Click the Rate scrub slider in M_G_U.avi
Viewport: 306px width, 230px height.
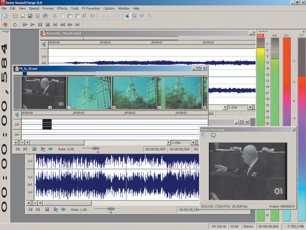(x=96, y=149)
